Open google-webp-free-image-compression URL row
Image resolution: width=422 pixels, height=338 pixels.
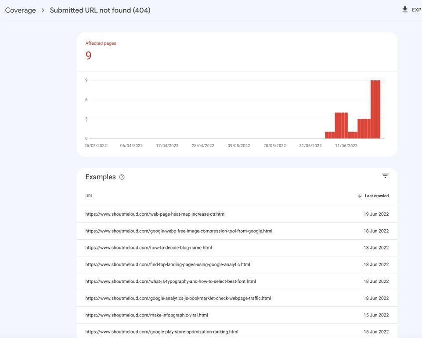click(178, 231)
